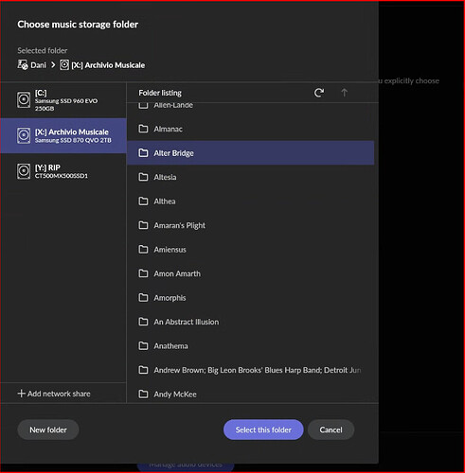The image size is (465, 473).
Task: Click the Dani computer icon in breadcrumb
Action: (x=23, y=65)
